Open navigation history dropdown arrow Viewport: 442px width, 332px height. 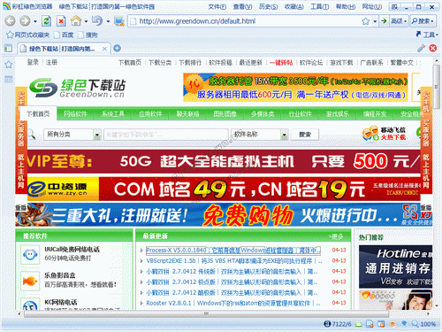coord(35,21)
